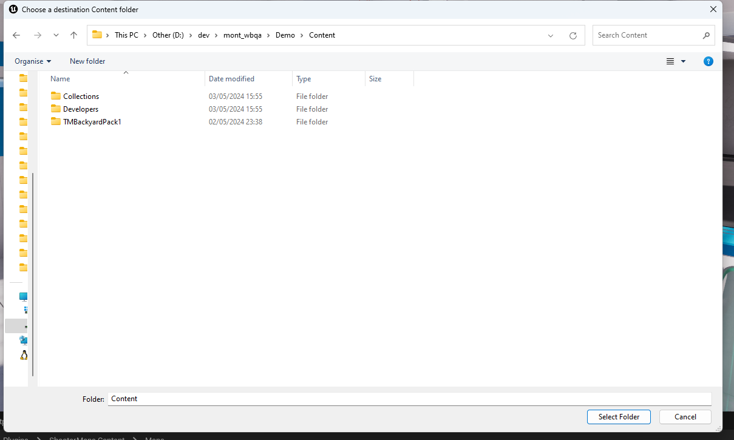Click the Network icon in sidebar
This screenshot has width=734, height=440.
click(x=24, y=340)
